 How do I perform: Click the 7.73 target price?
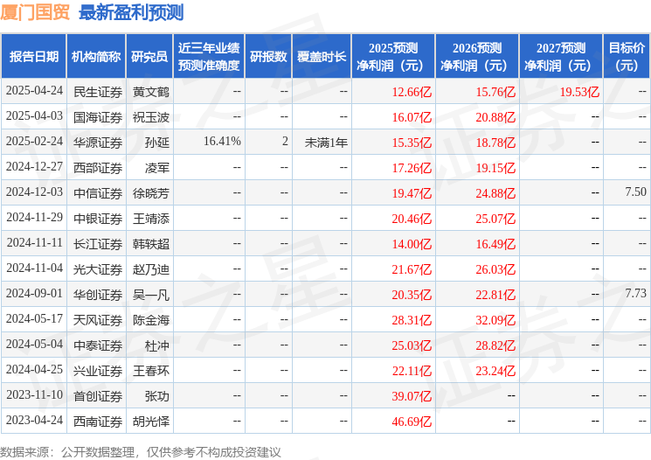click(x=635, y=293)
